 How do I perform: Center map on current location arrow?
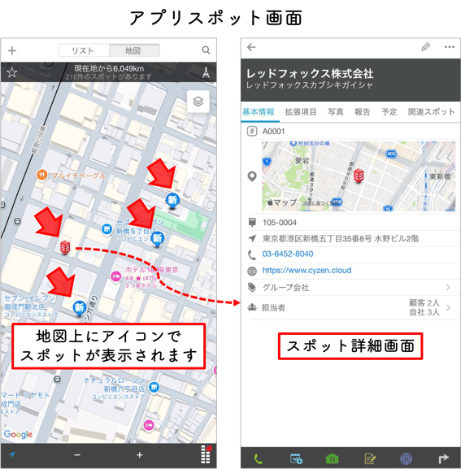click(x=12, y=455)
